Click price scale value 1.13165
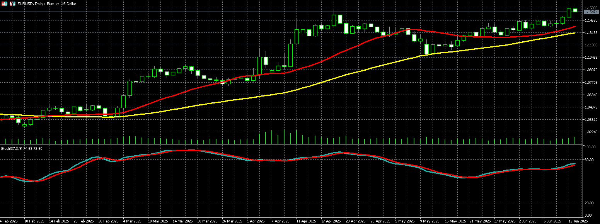 591,32
